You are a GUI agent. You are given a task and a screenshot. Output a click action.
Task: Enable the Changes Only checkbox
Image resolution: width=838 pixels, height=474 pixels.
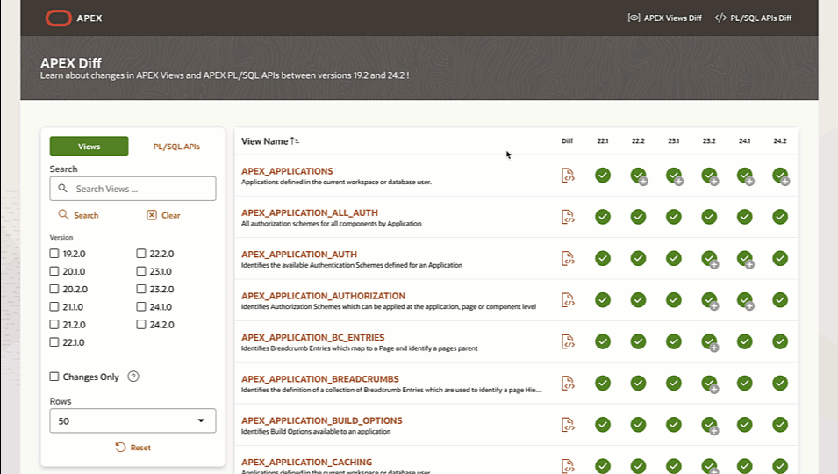click(x=54, y=377)
